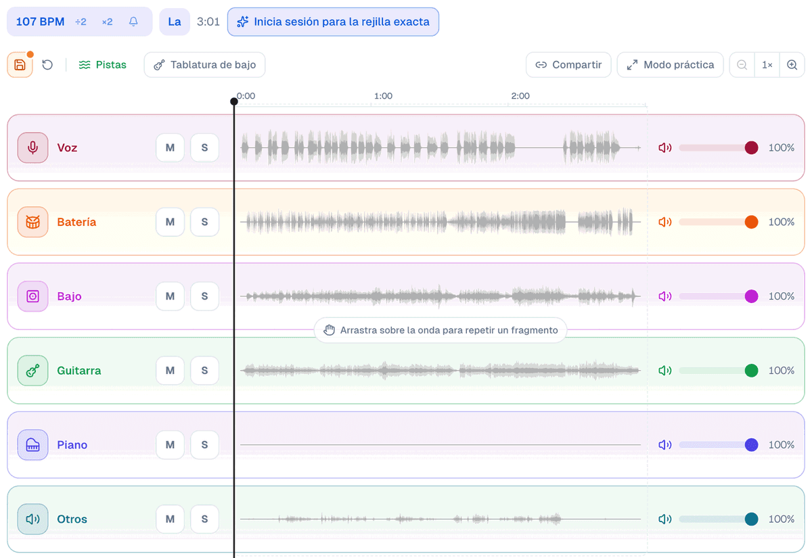The height and width of the screenshot is (558, 812).
Task: Adjust the Voz volume slider
Action: coord(719,147)
